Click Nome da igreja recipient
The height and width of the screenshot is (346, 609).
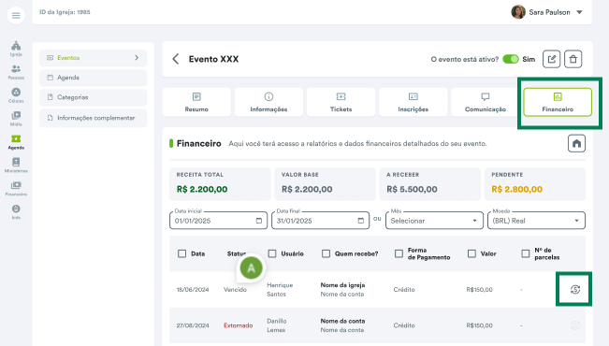click(342, 285)
